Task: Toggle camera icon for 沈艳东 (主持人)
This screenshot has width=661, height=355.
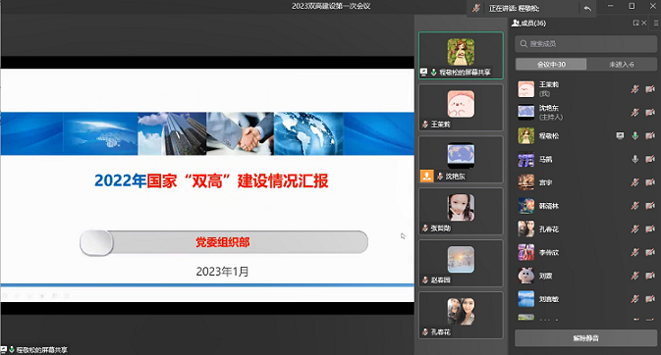Action: (x=650, y=112)
